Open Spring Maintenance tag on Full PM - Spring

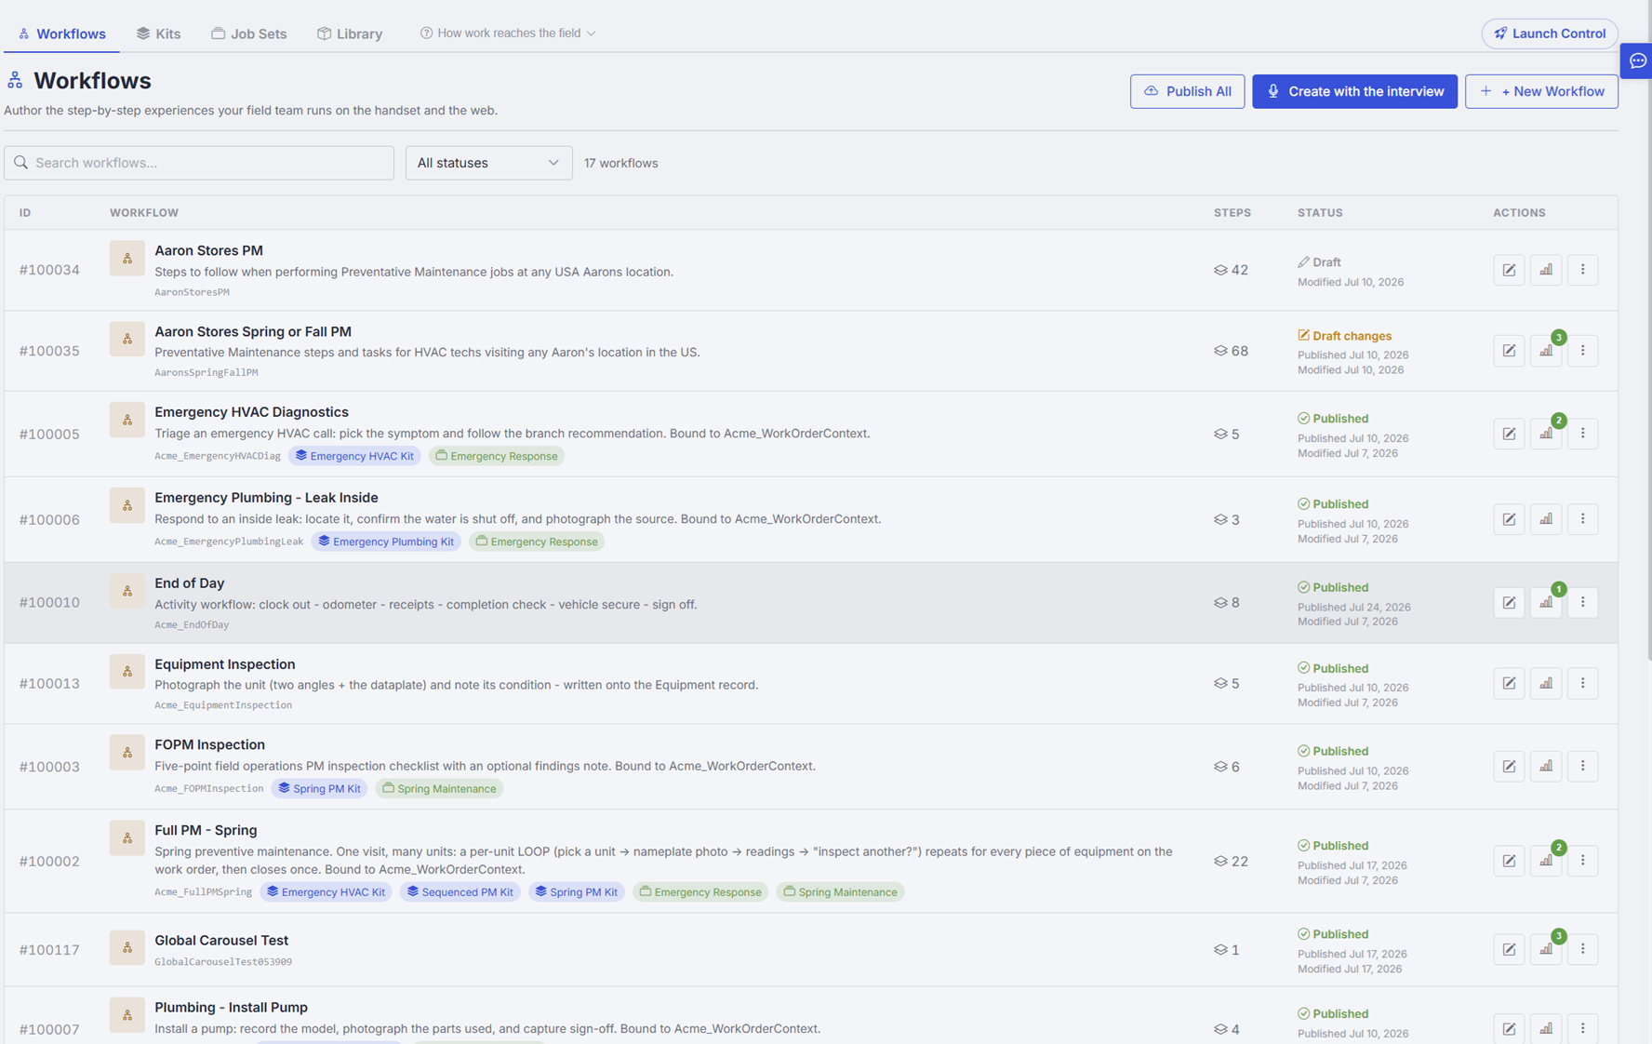coord(840,891)
